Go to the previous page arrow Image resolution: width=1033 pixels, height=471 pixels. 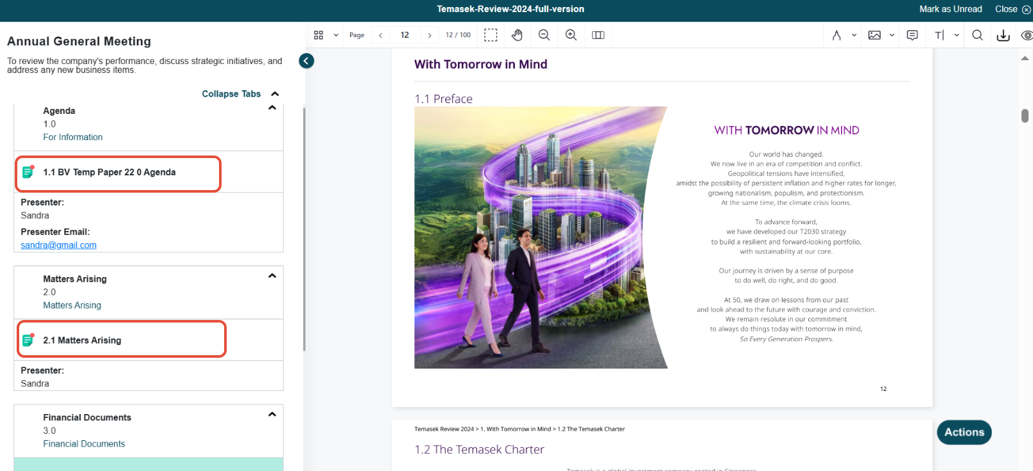[x=380, y=35]
